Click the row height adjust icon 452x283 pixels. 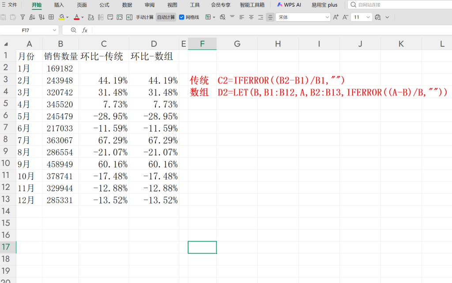(x=91, y=17)
